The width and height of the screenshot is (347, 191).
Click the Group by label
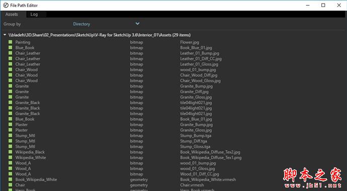coord(12,24)
